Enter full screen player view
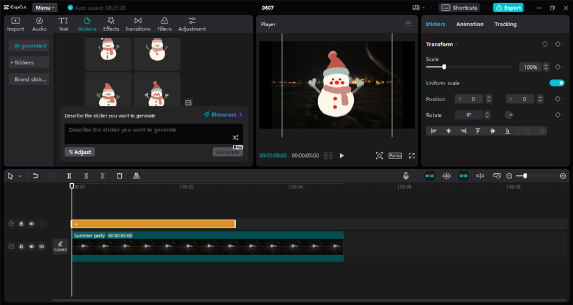The height and width of the screenshot is (305, 573). pyautogui.click(x=412, y=156)
